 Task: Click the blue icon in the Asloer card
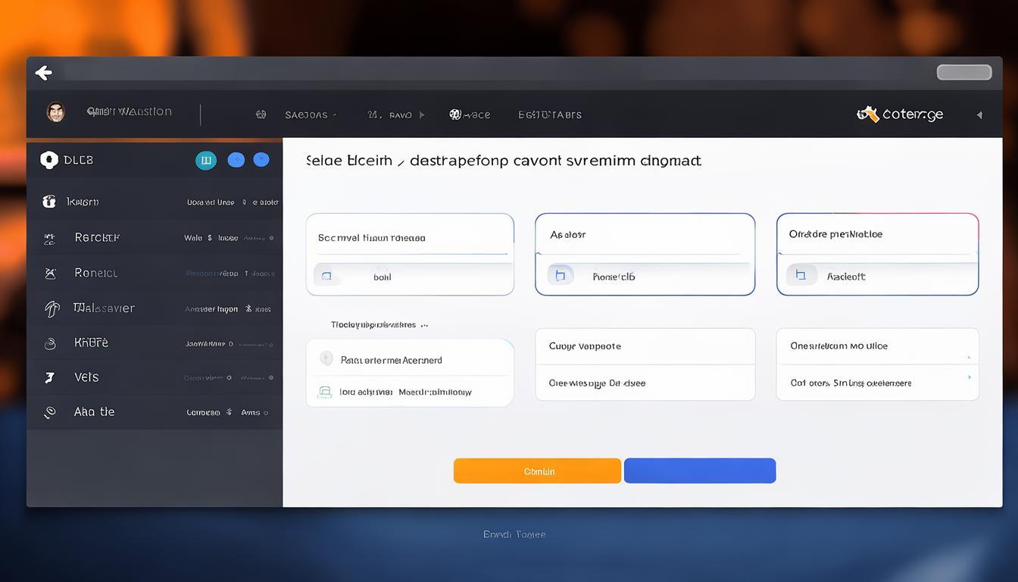(x=561, y=276)
